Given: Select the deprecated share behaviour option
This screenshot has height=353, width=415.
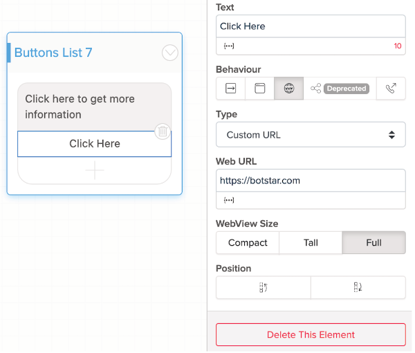Looking at the screenshot, I should [339, 89].
